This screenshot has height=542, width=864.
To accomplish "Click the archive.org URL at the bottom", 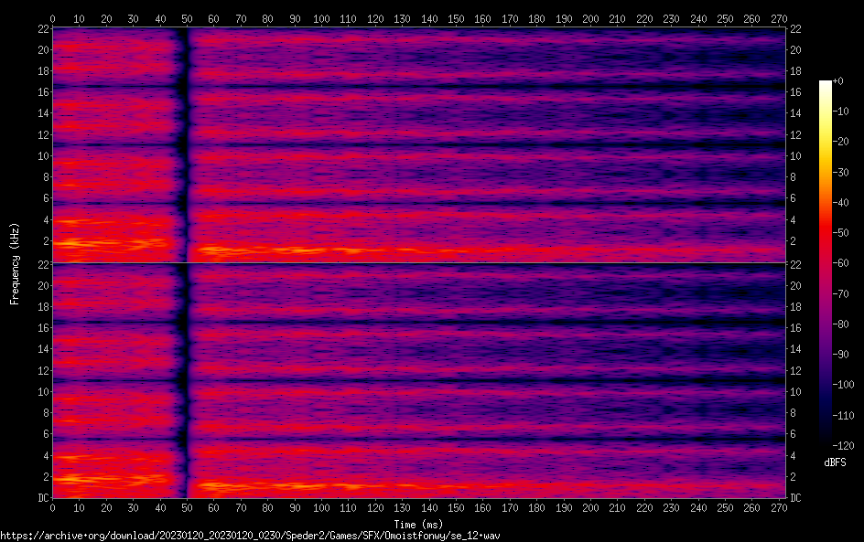I will [250, 535].
